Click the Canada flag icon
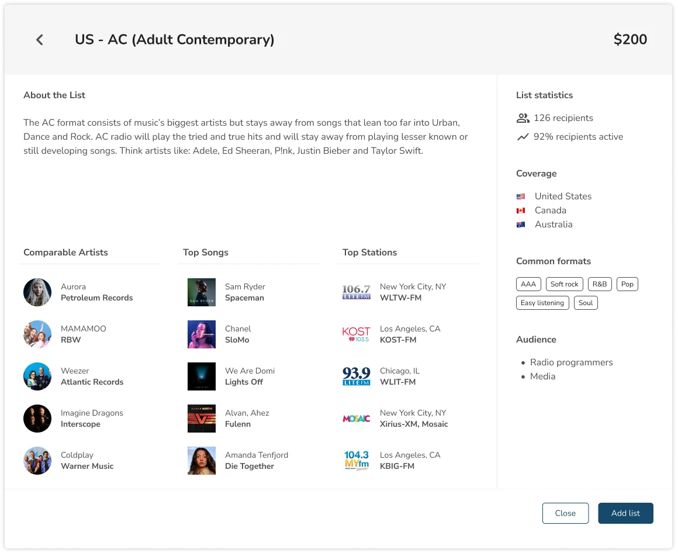Viewport: 678px width, 553px height. coord(521,210)
